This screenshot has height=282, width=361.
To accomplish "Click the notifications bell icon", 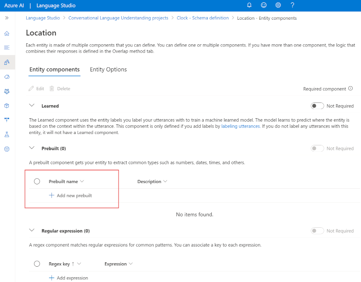I will pos(249,6).
